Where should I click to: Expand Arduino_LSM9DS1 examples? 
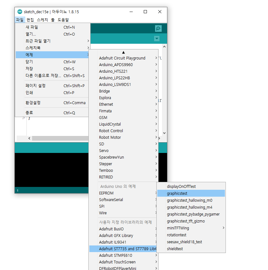tap(124, 85)
